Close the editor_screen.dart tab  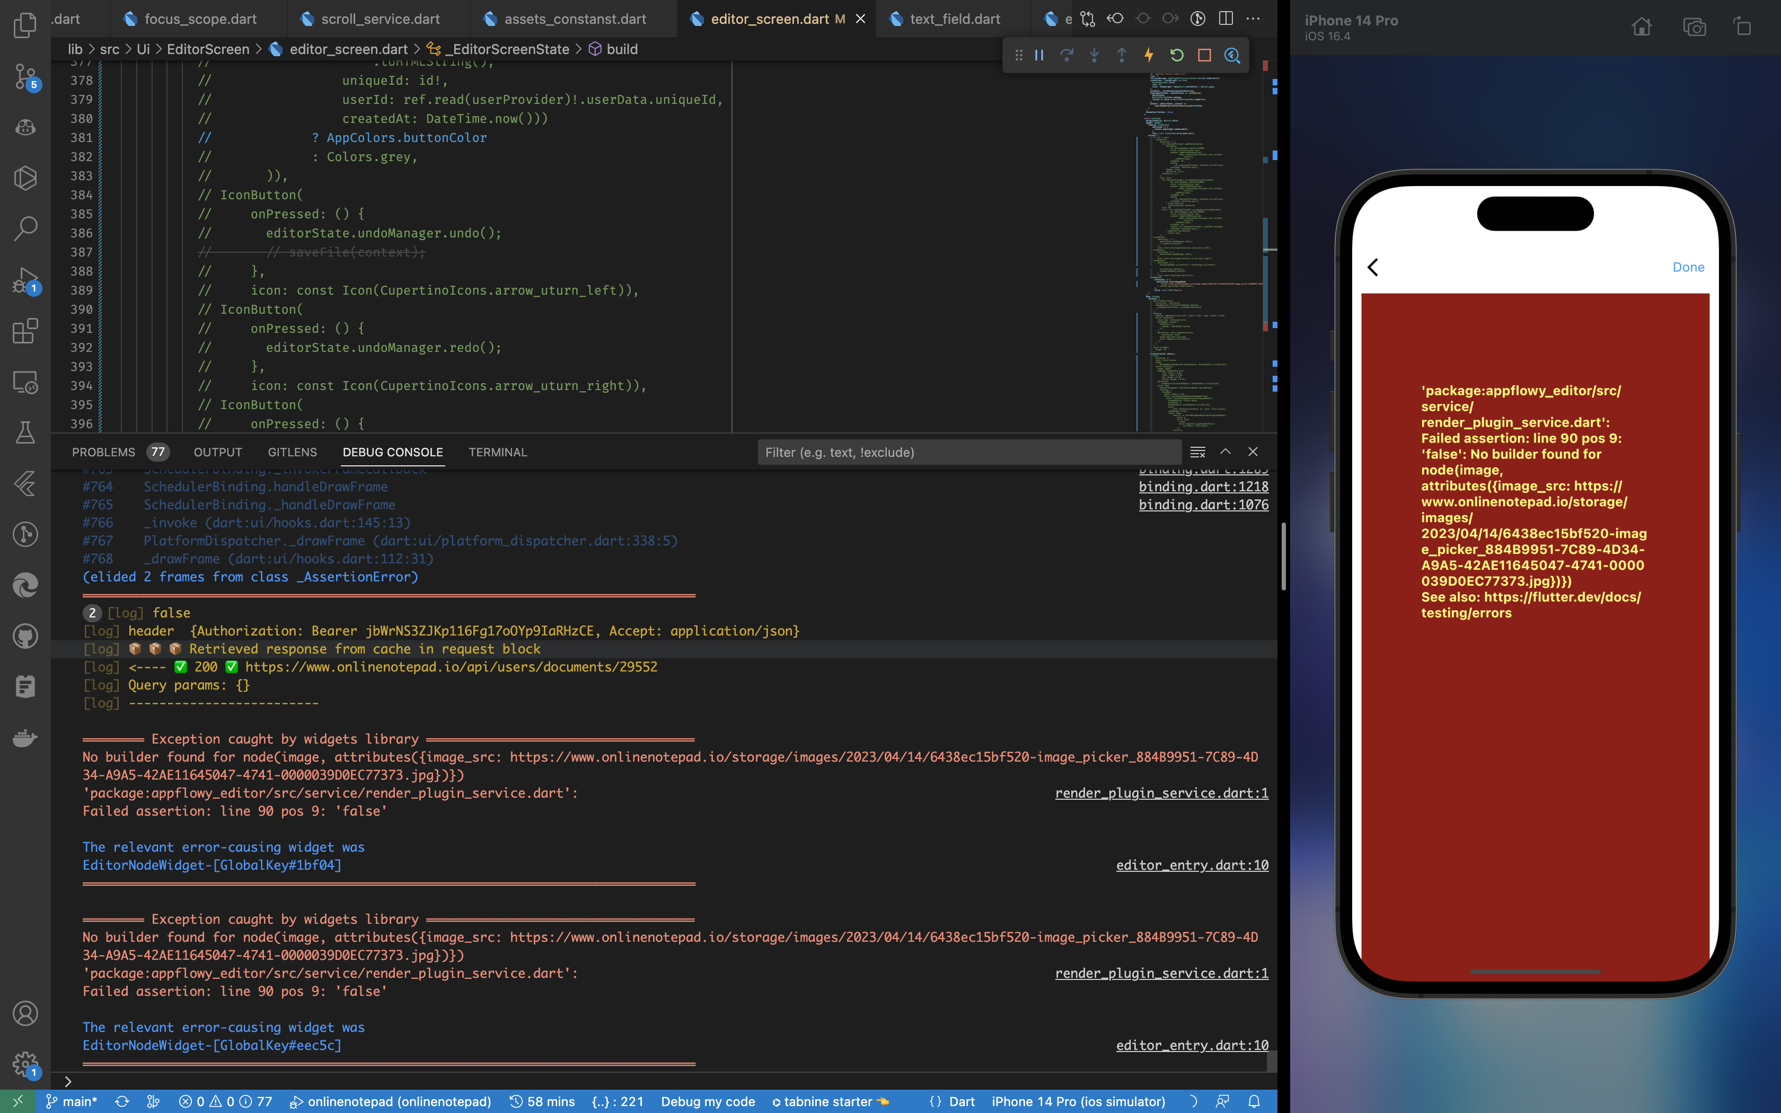[860, 19]
